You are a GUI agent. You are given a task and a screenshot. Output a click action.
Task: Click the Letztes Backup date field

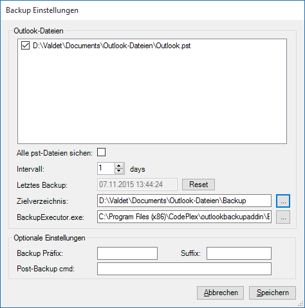point(137,185)
